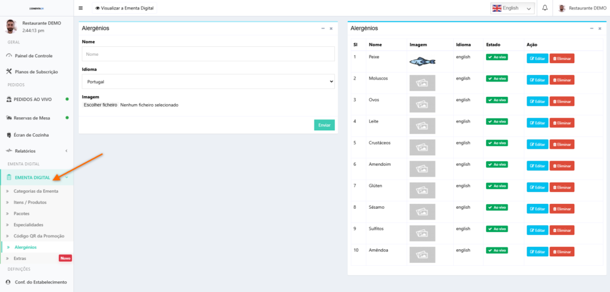Close the Alergénios table panel
Viewport: 610px width, 292px height.
click(600, 29)
